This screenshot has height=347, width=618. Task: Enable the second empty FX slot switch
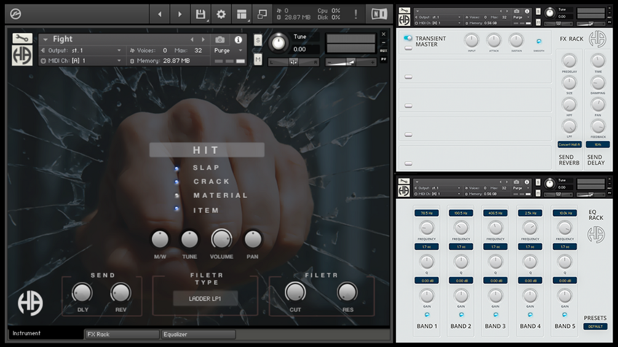pos(408,106)
